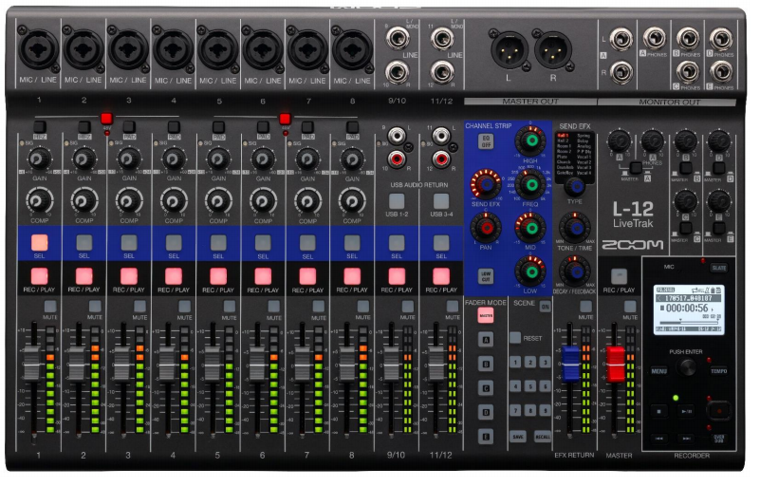Image resolution: width=760 pixels, height=487 pixels.
Task: Select fader mode MASTER
Action: coord(485,316)
